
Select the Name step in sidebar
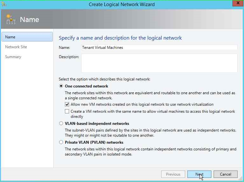[x=27, y=37]
